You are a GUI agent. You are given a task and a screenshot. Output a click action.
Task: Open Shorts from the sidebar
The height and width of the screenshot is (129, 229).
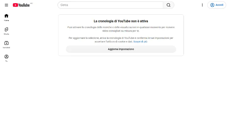pos(6,31)
